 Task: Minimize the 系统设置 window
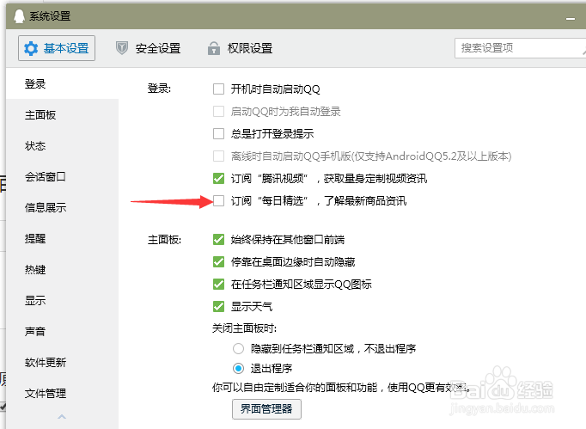571,18
